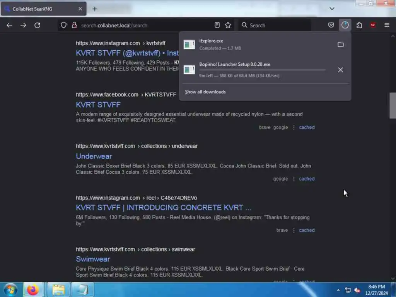Click the Firefox taskbar icon
396x297 pixels.
(x=33, y=290)
